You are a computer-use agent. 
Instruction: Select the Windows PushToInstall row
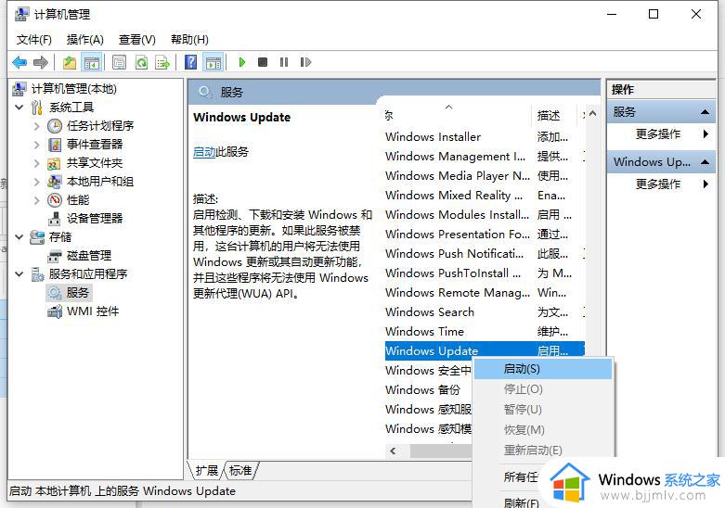(485, 273)
